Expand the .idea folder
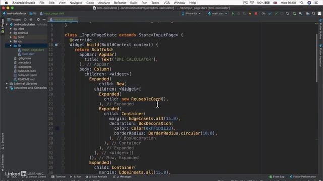Image resolution: width=323 pixels, height=181 pixels. (11, 29)
